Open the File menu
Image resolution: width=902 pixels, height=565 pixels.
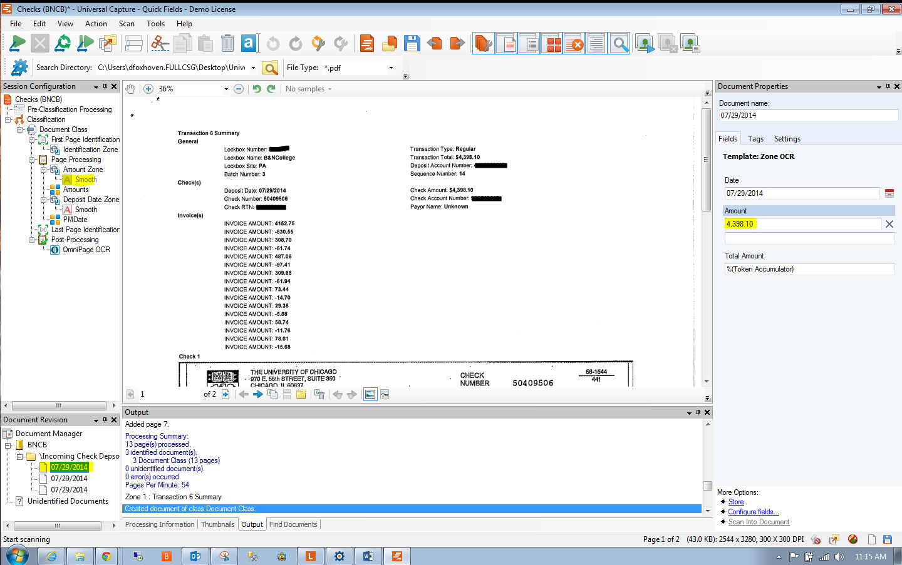(16, 24)
